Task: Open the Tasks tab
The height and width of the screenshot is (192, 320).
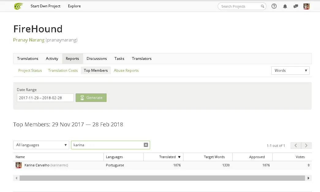Action: pyautogui.click(x=119, y=59)
